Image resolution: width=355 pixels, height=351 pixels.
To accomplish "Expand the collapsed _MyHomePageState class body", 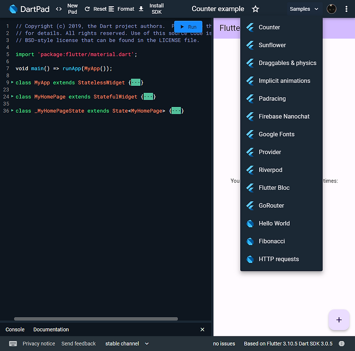I will (x=176, y=111).
